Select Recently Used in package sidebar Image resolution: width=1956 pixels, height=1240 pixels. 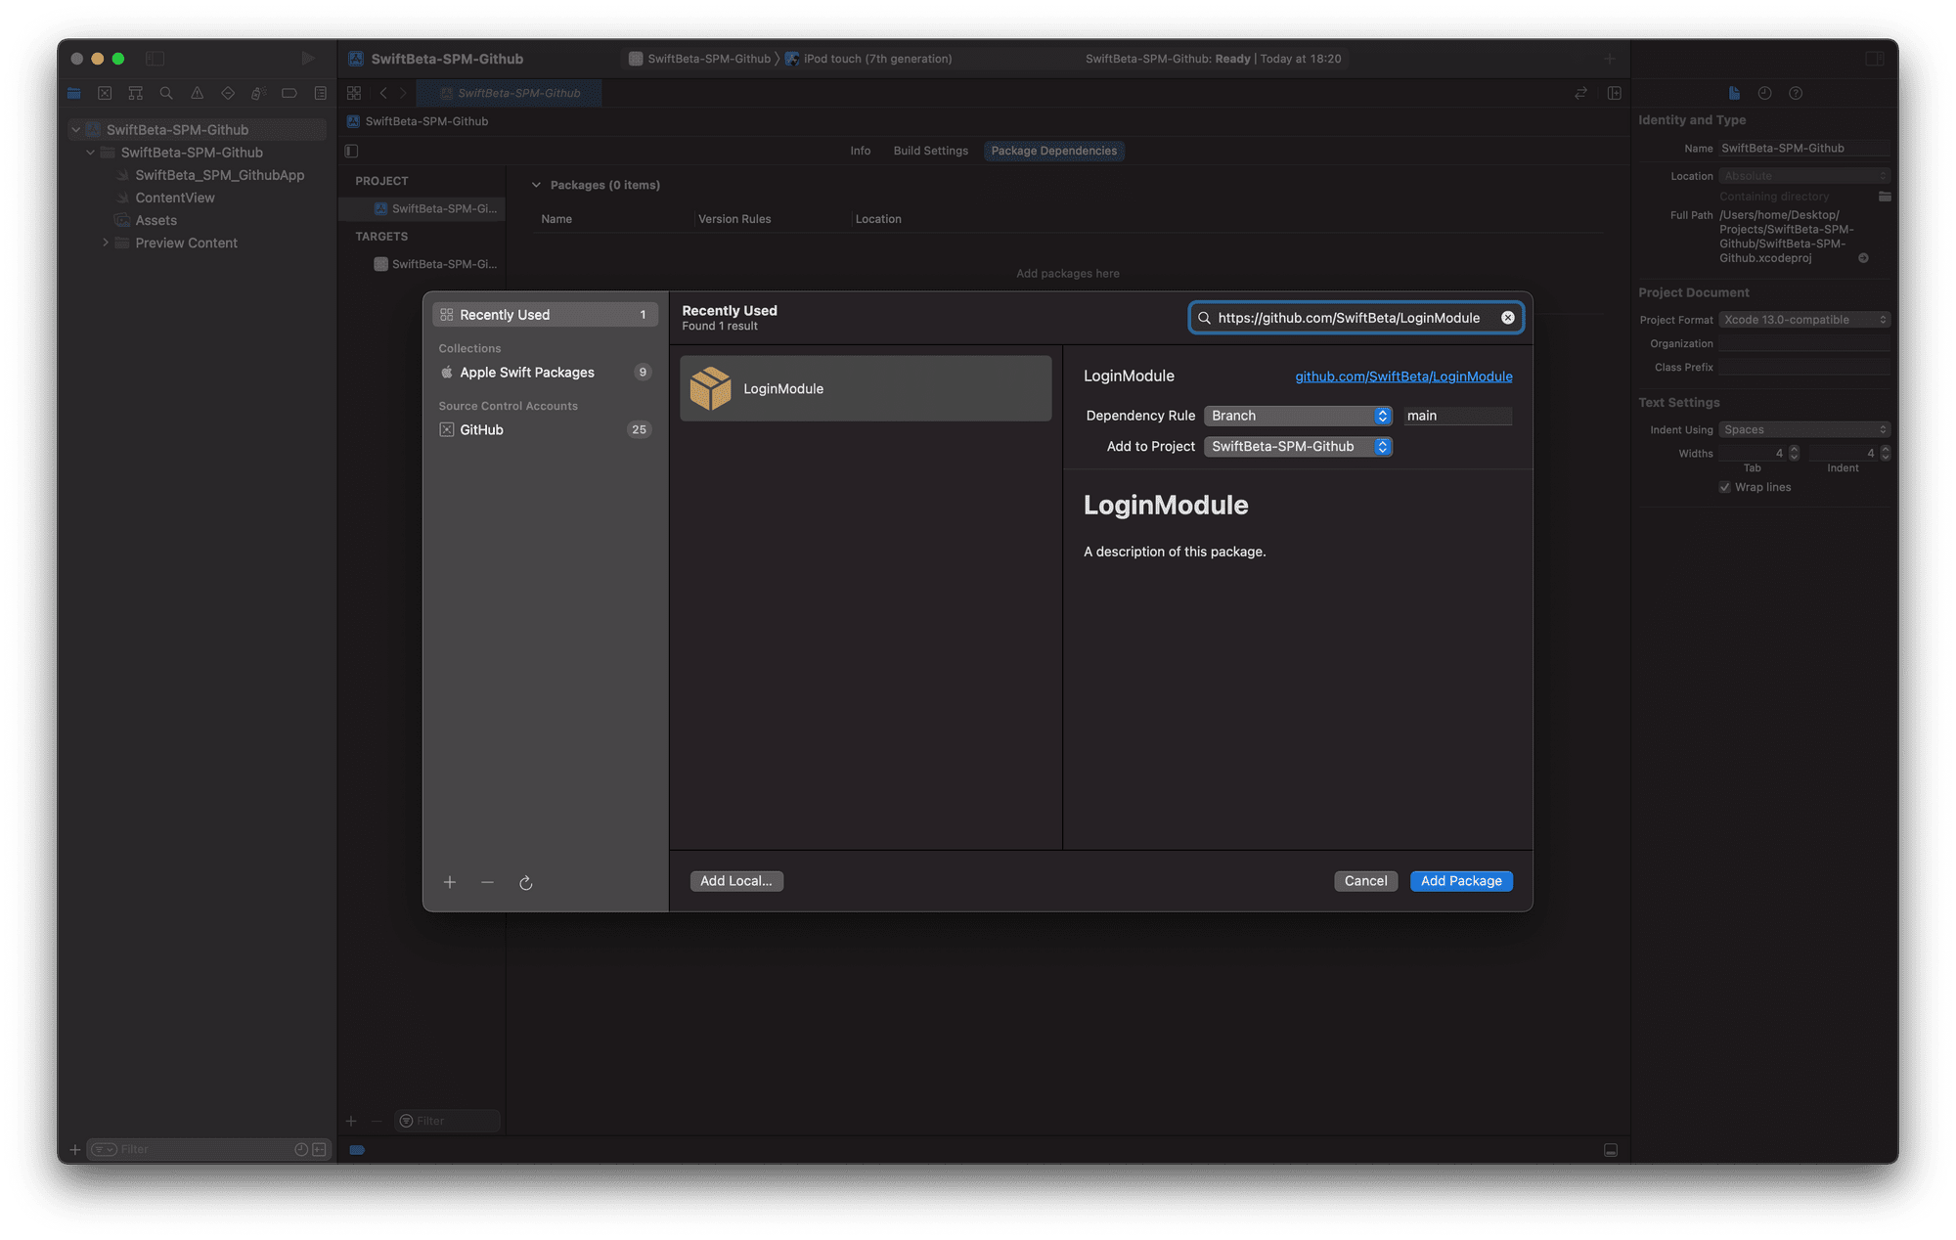point(545,314)
